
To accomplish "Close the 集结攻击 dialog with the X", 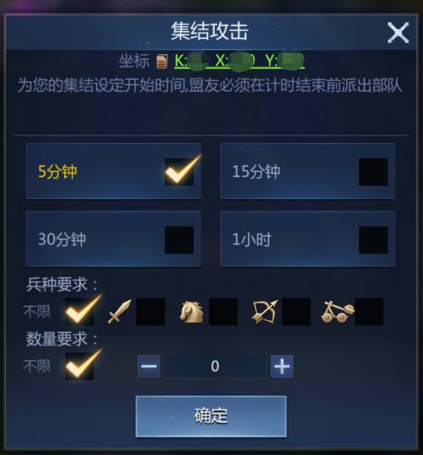I will 398,33.
